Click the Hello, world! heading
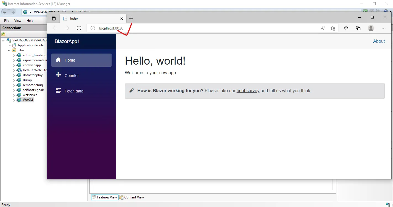This screenshot has width=393, height=207. click(x=155, y=61)
